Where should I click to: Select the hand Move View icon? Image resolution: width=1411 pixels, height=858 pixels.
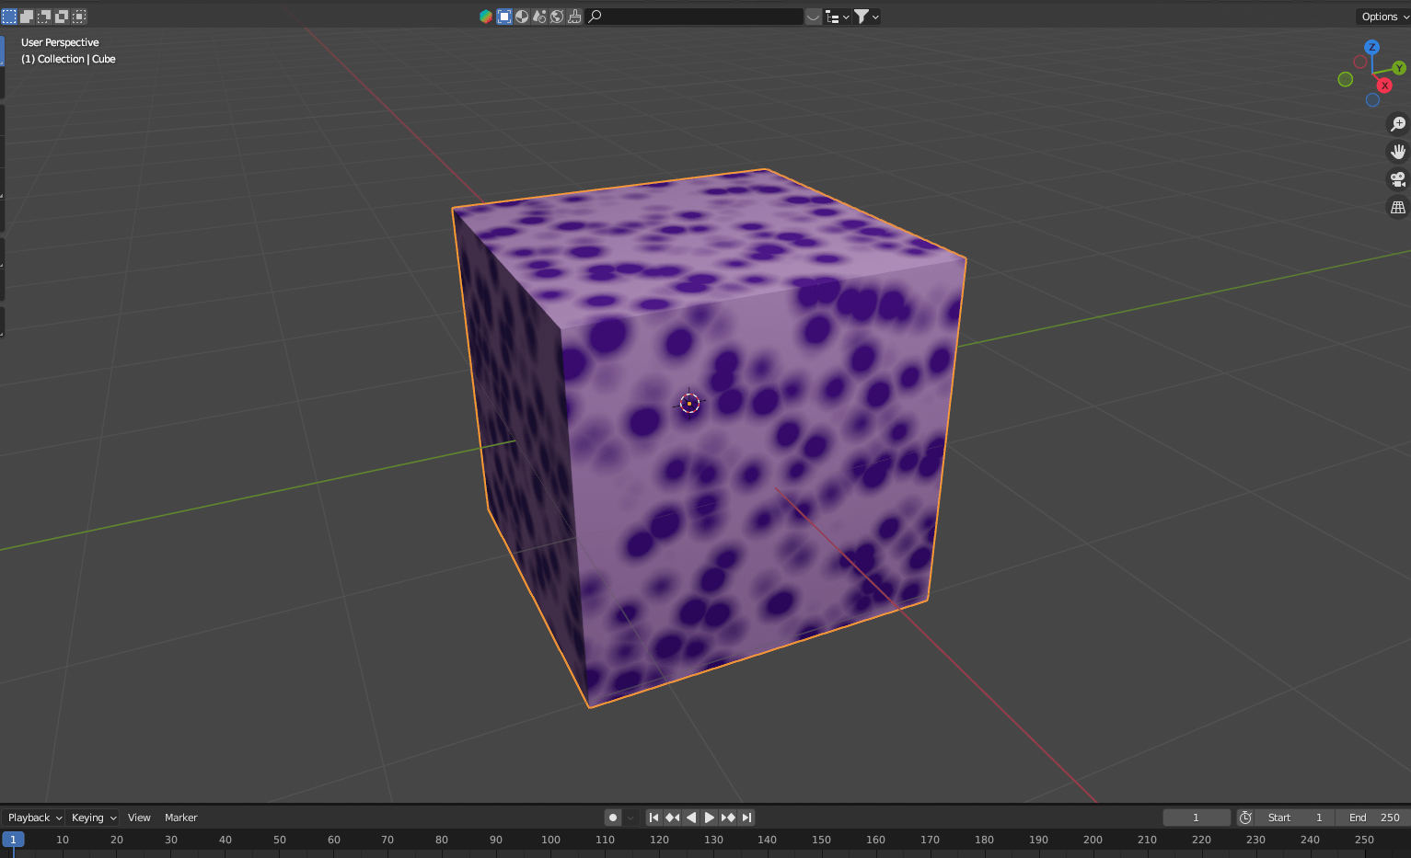(1397, 151)
